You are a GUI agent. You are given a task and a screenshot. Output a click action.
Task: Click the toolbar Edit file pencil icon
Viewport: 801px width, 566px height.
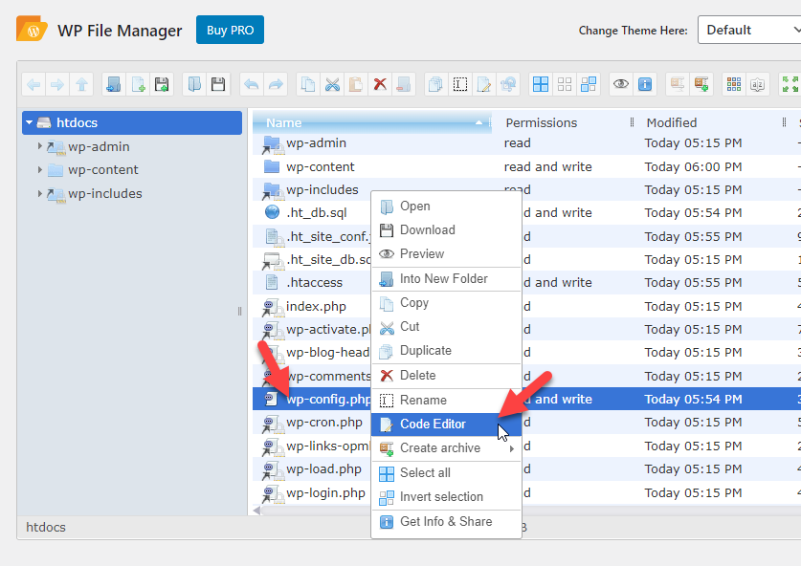pyautogui.click(x=484, y=84)
